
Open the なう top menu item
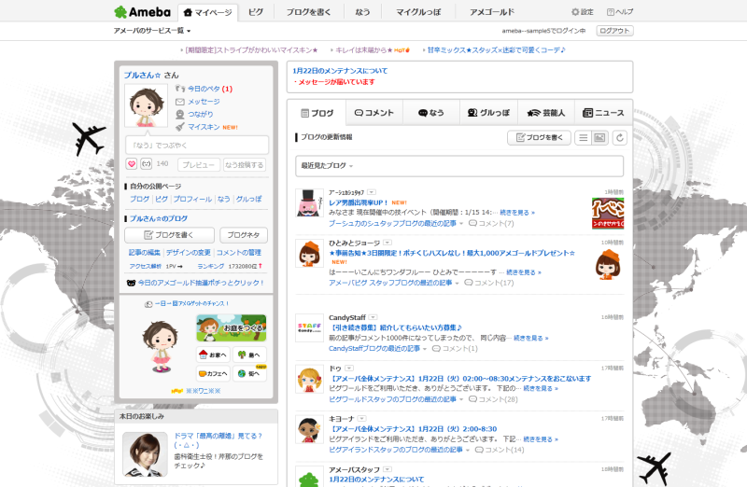(x=362, y=12)
